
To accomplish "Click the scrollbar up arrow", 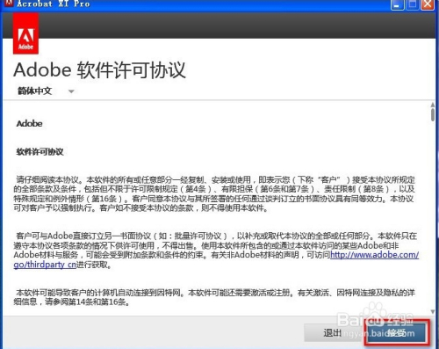I will (433, 105).
